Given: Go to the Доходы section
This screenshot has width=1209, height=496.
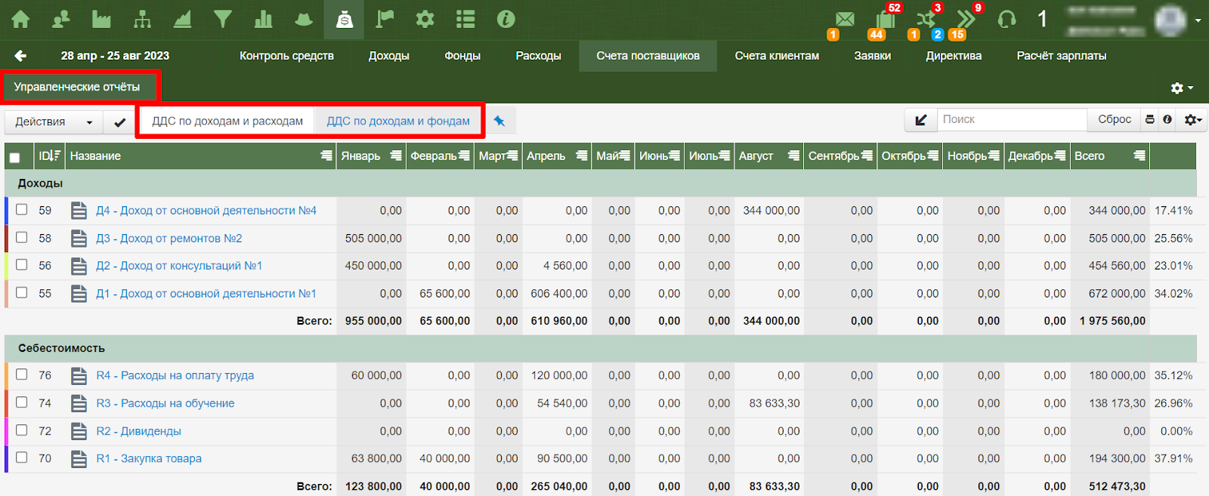Looking at the screenshot, I should (389, 56).
